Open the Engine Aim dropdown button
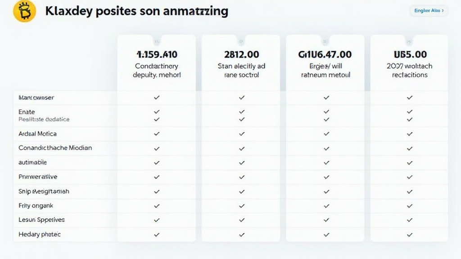 click(x=429, y=10)
